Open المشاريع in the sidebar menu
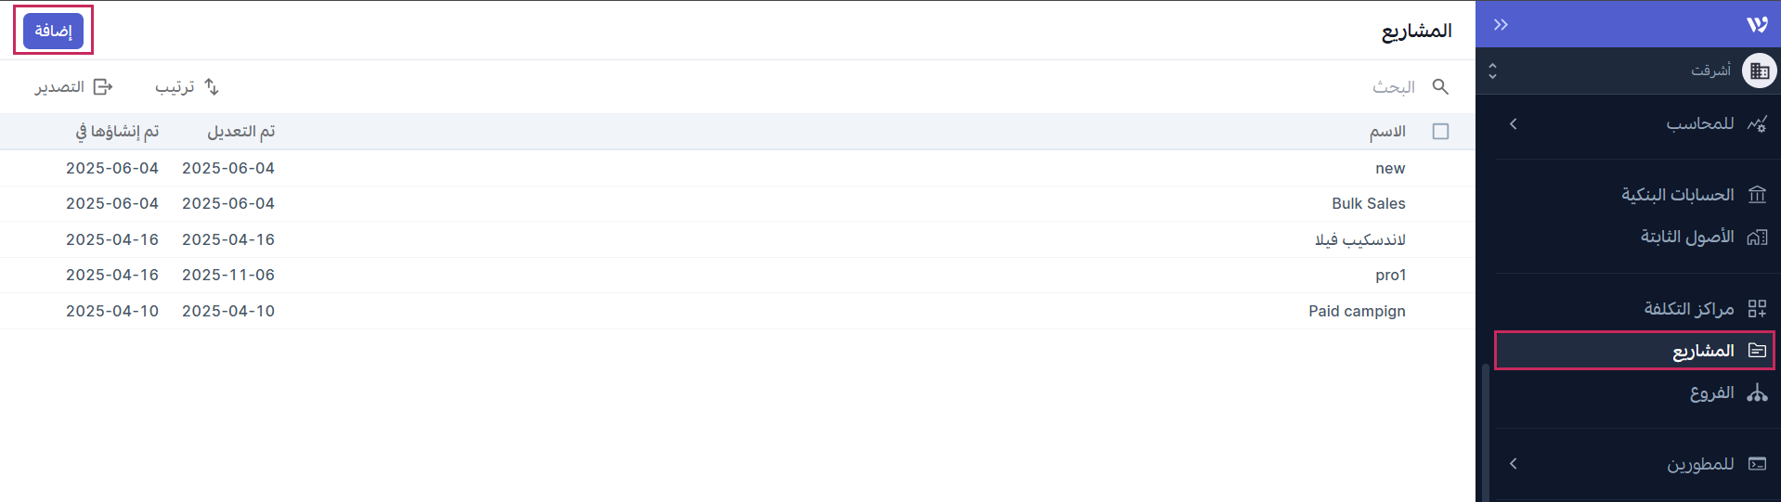Viewport: 1781px width, 502px height. pos(1703,351)
